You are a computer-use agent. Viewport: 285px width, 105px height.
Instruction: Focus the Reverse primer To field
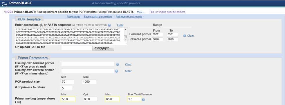[x=172, y=39]
